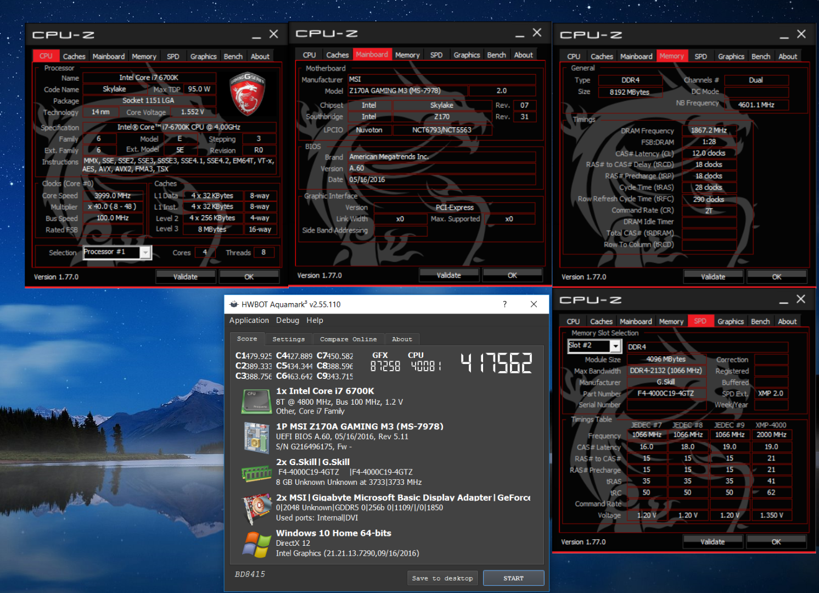Click the RAM module icon in Aquamark results
The width and height of the screenshot is (819, 593).
coord(256,473)
